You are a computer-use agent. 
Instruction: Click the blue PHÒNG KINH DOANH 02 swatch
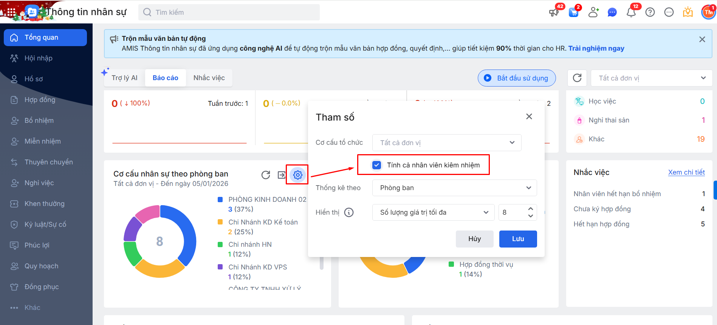[220, 200]
